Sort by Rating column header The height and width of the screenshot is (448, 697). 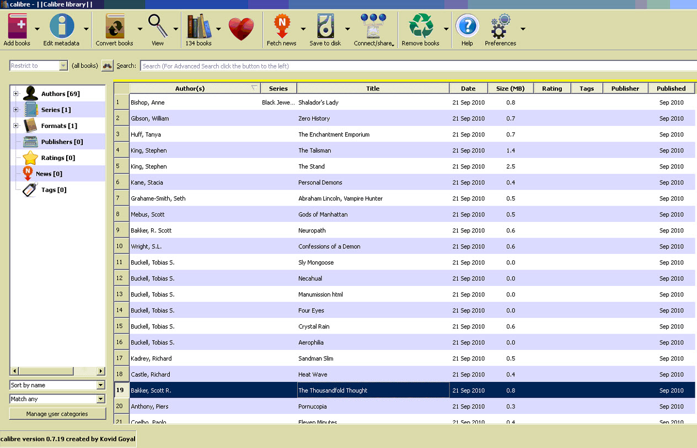click(552, 88)
